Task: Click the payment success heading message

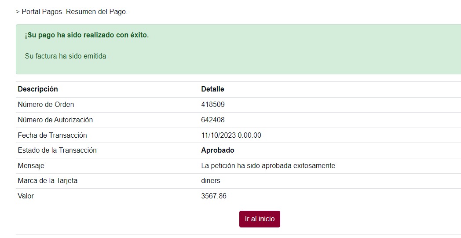Action: pos(87,35)
